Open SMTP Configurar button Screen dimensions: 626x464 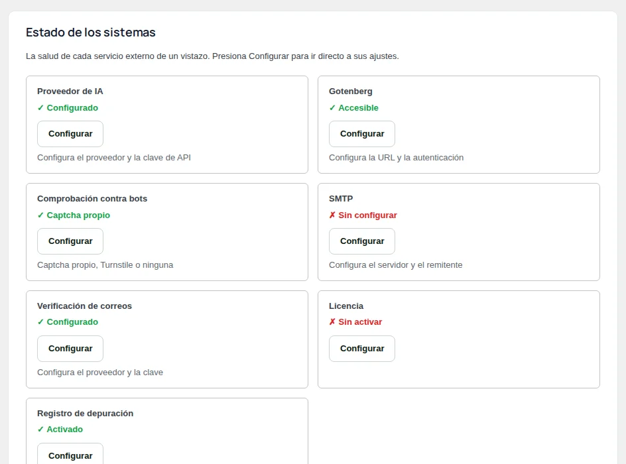coord(361,241)
